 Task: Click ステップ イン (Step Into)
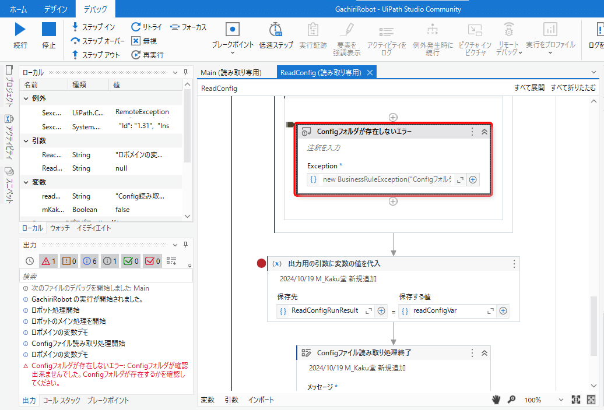click(x=94, y=27)
